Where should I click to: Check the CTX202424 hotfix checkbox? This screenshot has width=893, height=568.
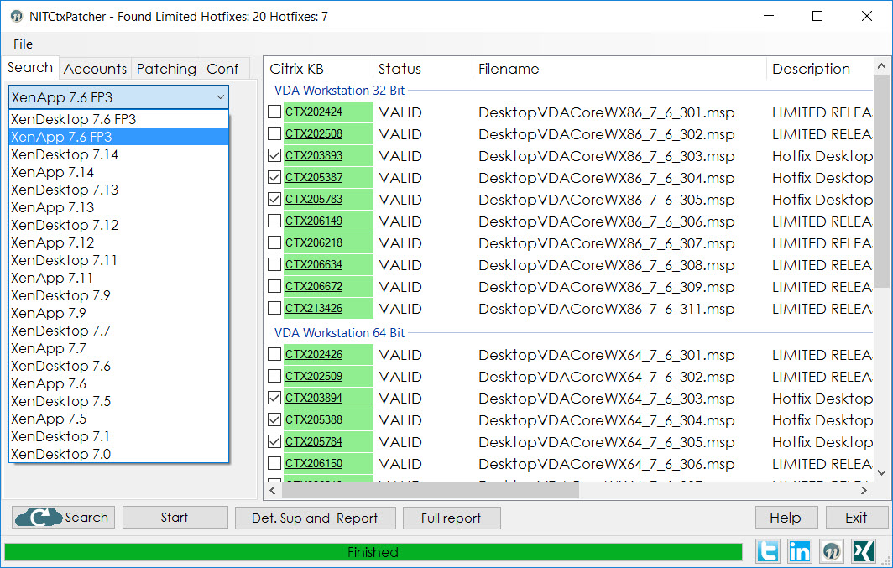click(x=274, y=112)
